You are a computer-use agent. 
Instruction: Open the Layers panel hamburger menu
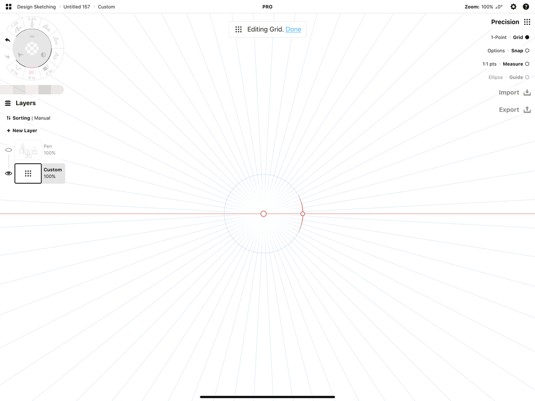[7, 102]
